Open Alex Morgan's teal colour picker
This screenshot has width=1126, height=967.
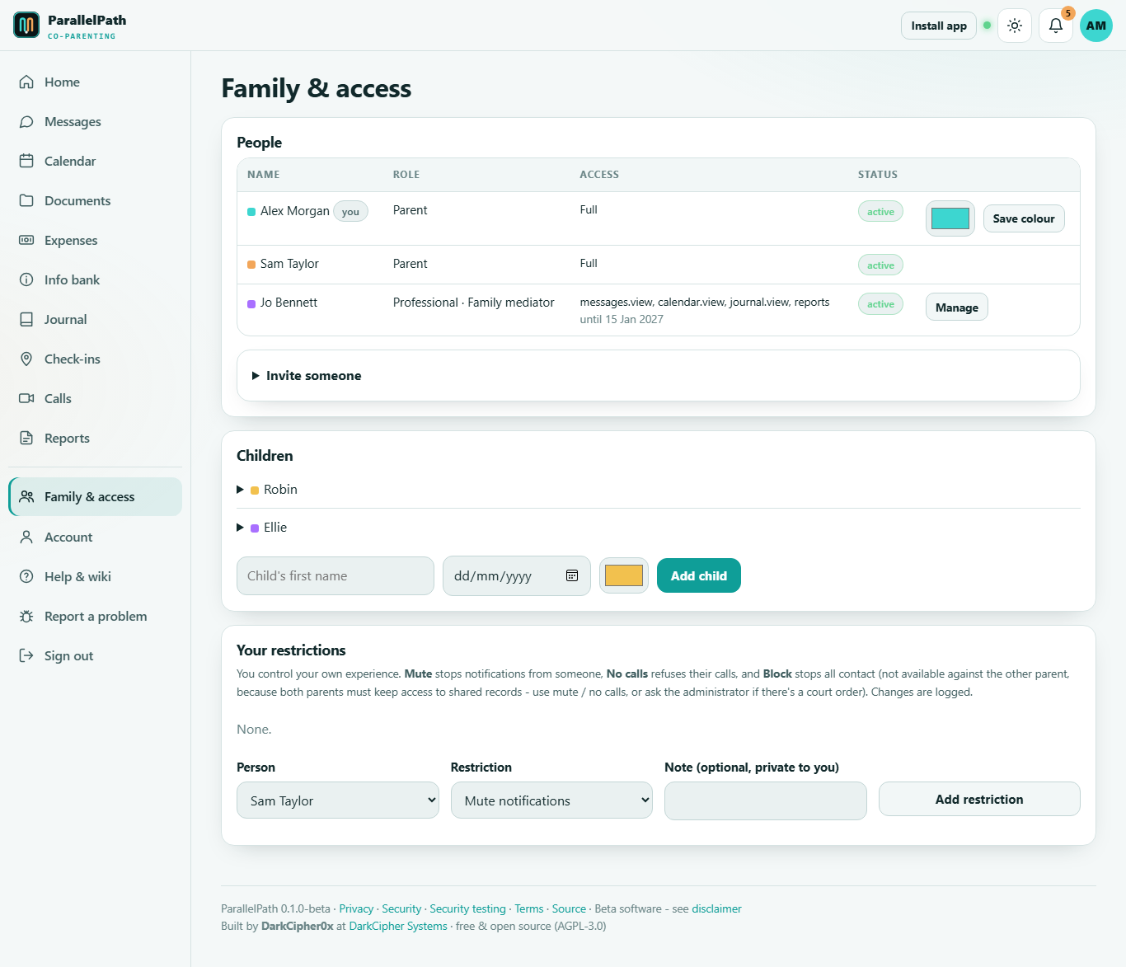pos(950,218)
